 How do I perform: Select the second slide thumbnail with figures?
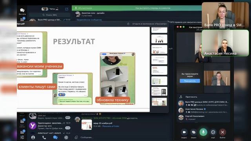click(159, 39)
